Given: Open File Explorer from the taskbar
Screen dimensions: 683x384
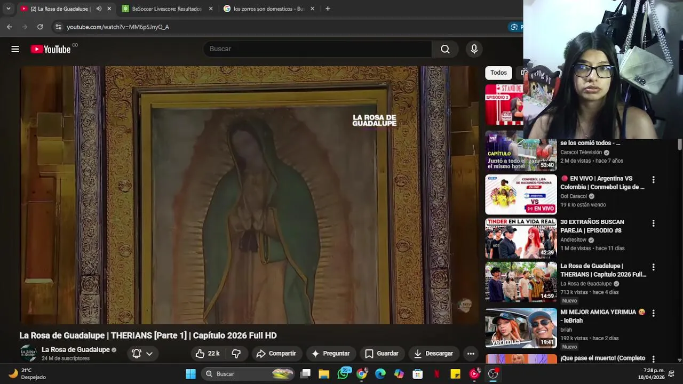Looking at the screenshot, I should [x=324, y=374].
